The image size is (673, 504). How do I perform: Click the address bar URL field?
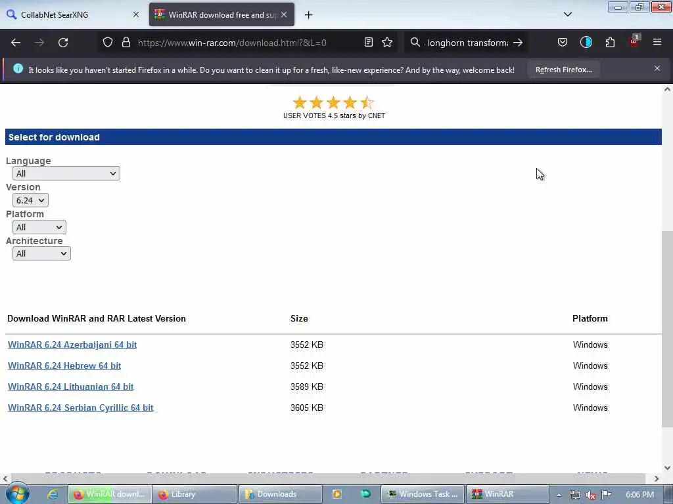pos(249,43)
